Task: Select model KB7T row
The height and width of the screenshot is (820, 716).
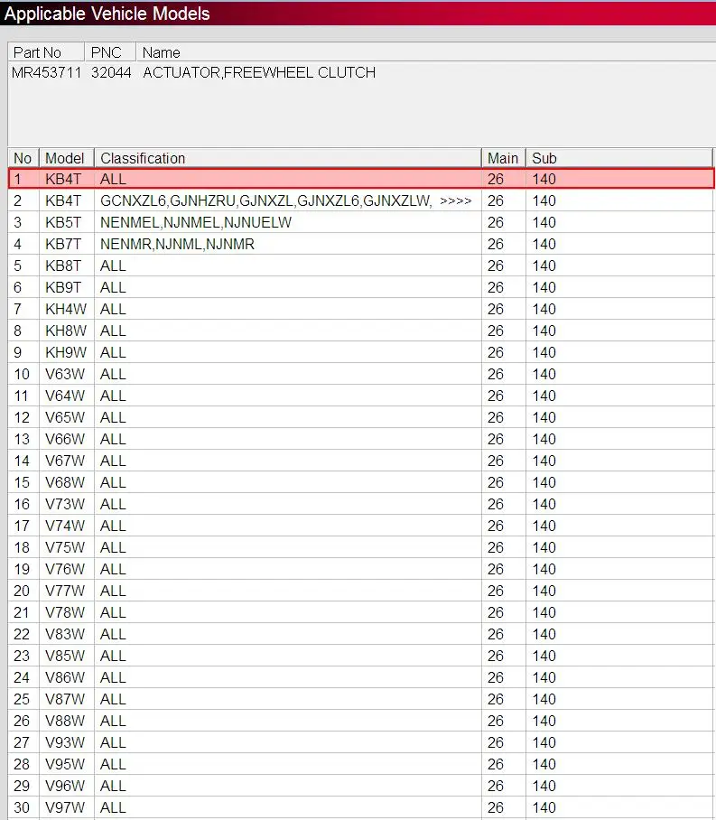Action: pyautogui.click(x=361, y=244)
